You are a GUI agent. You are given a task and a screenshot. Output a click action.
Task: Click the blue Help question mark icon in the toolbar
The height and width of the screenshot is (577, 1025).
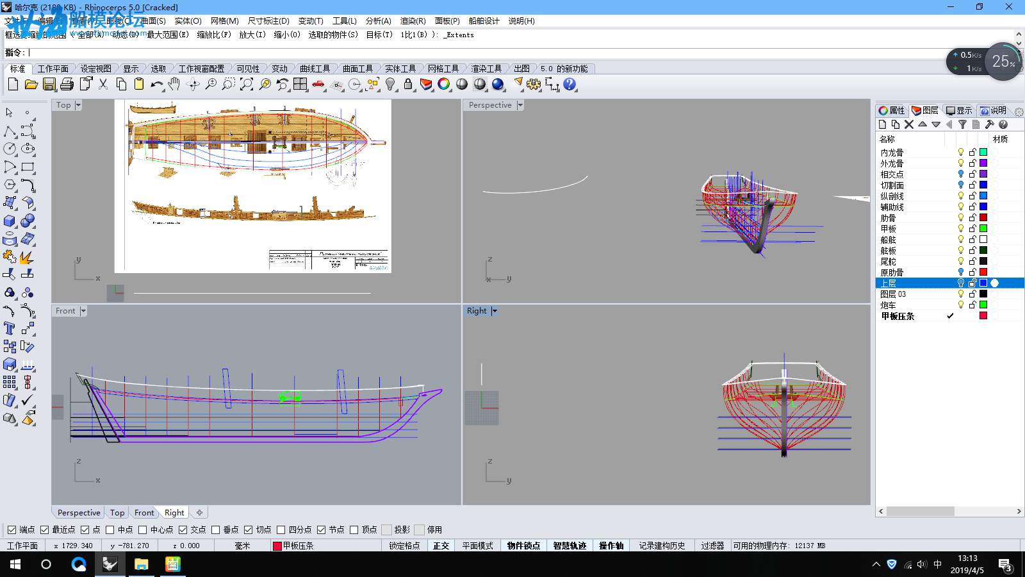click(570, 84)
